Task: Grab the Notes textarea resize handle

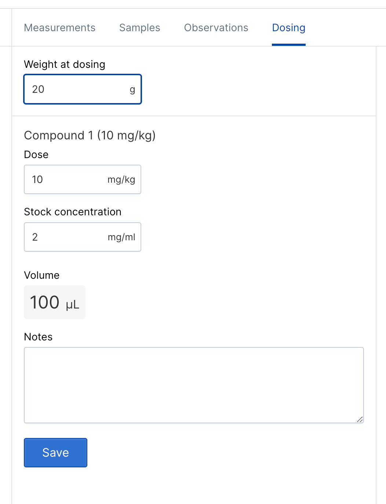Action: pyautogui.click(x=360, y=419)
